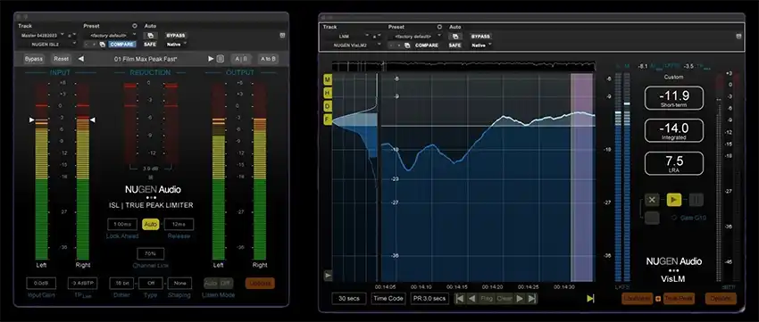Toggle the Auto release button in ISL
The height and width of the screenshot is (322, 759).
[151, 225]
